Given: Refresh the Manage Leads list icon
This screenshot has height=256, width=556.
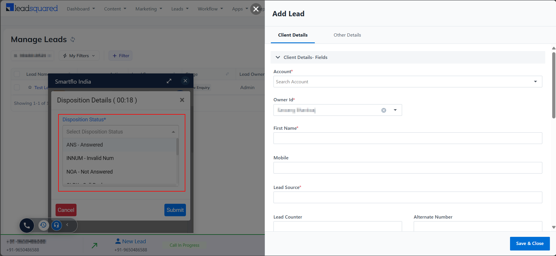Looking at the screenshot, I should (73, 39).
